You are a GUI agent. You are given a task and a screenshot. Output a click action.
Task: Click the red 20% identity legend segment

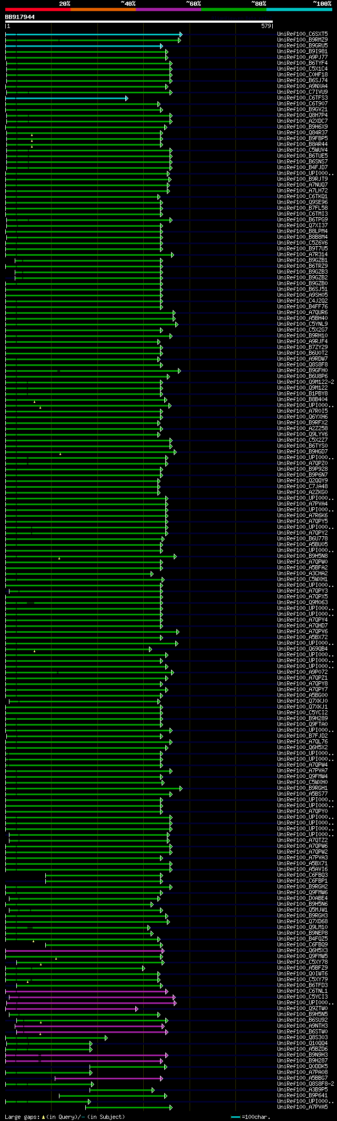(38, 9)
